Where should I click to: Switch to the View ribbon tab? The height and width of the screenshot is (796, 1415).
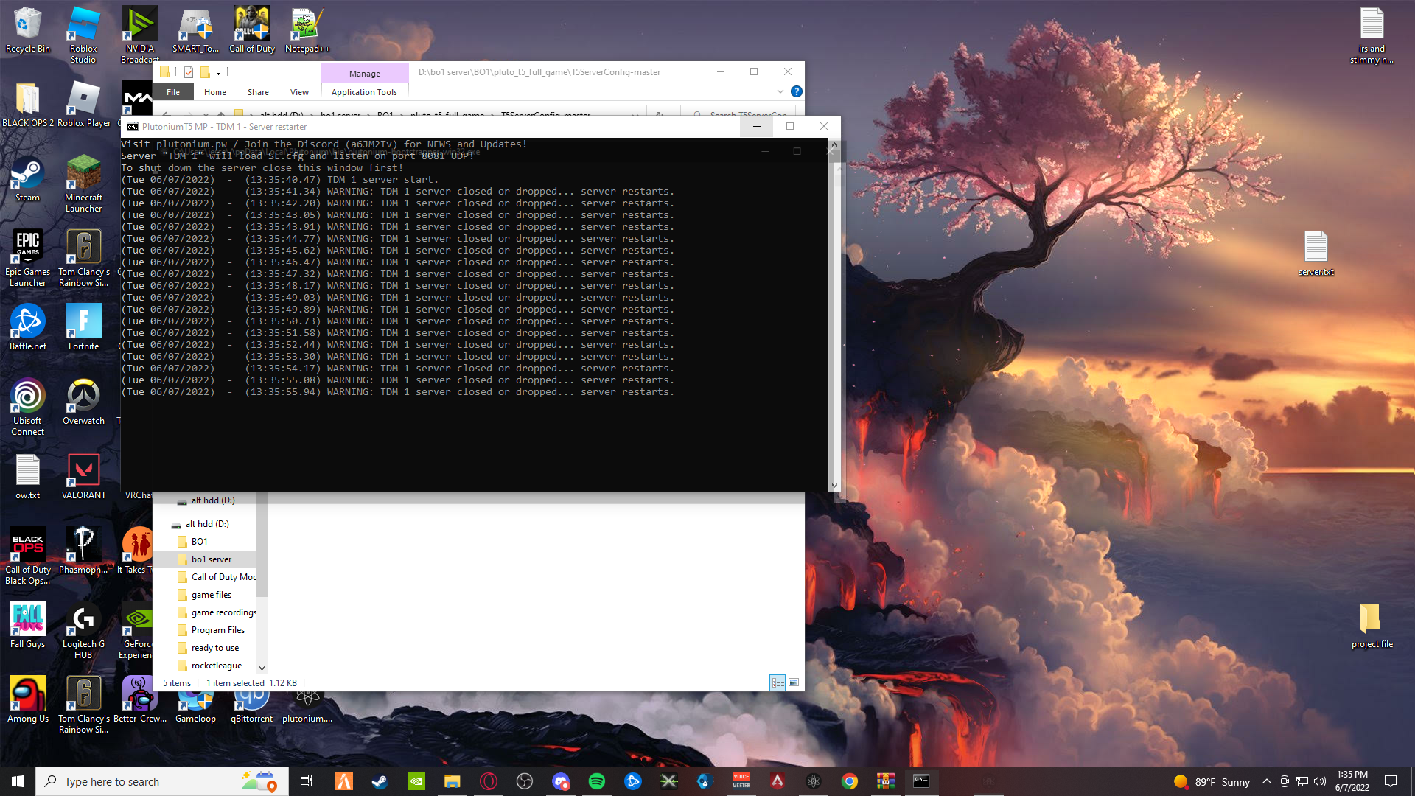(299, 92)
